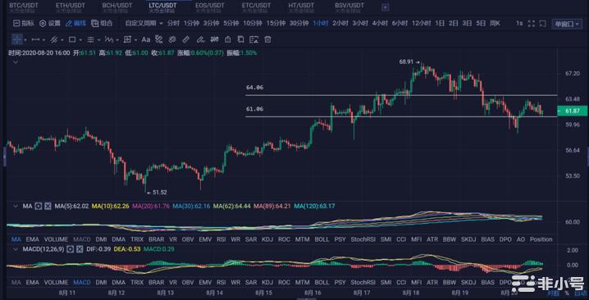The width and height of the screenshot is (589, 300).
Task: Open the 指标 indicators button
Action: [x=24, y=23]
